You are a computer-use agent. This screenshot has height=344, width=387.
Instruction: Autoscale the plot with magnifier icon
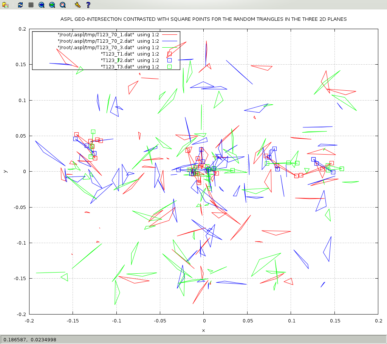click(x=63, y=5)
